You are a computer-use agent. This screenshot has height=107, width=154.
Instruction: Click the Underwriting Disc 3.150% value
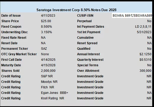pyautogui.click(x=46, y=32)
